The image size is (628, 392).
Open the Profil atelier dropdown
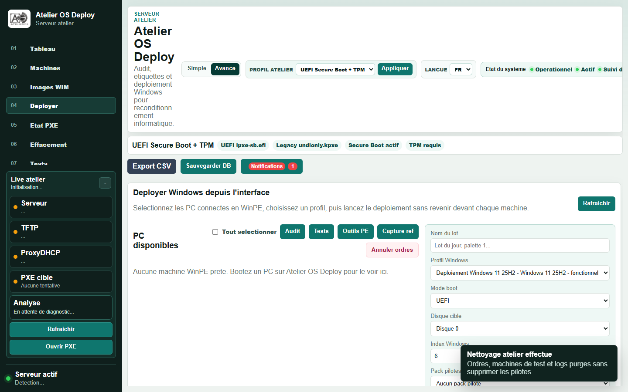pos(335,70)
